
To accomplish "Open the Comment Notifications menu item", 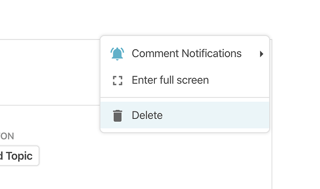I will (186, 54).
